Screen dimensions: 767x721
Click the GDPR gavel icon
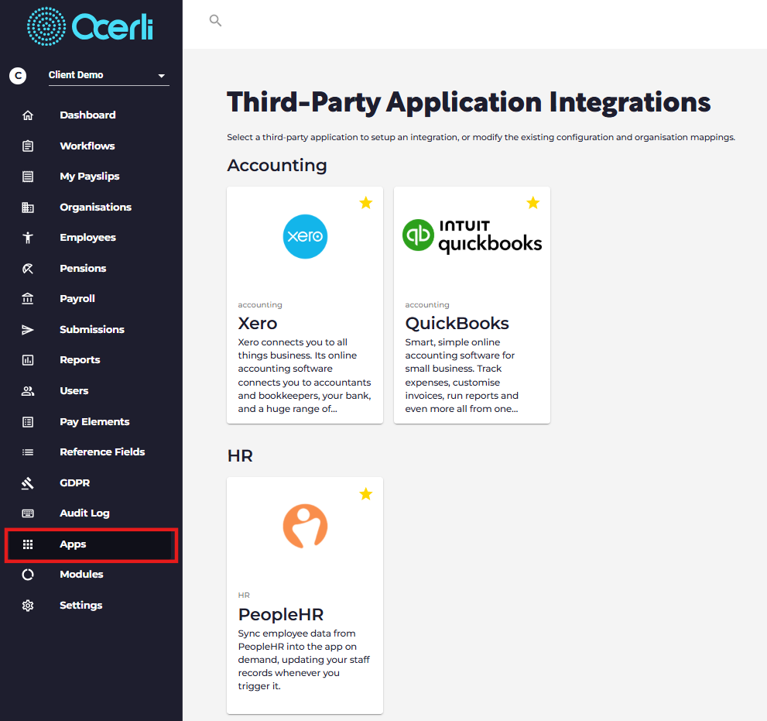[x=28, y=482]
